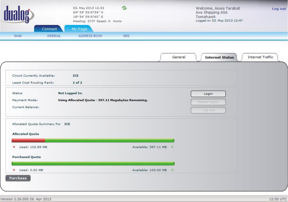Image resolution: width=288 pixels, height=202 pixels.
Task: Click the Login button
Action: 208,94
